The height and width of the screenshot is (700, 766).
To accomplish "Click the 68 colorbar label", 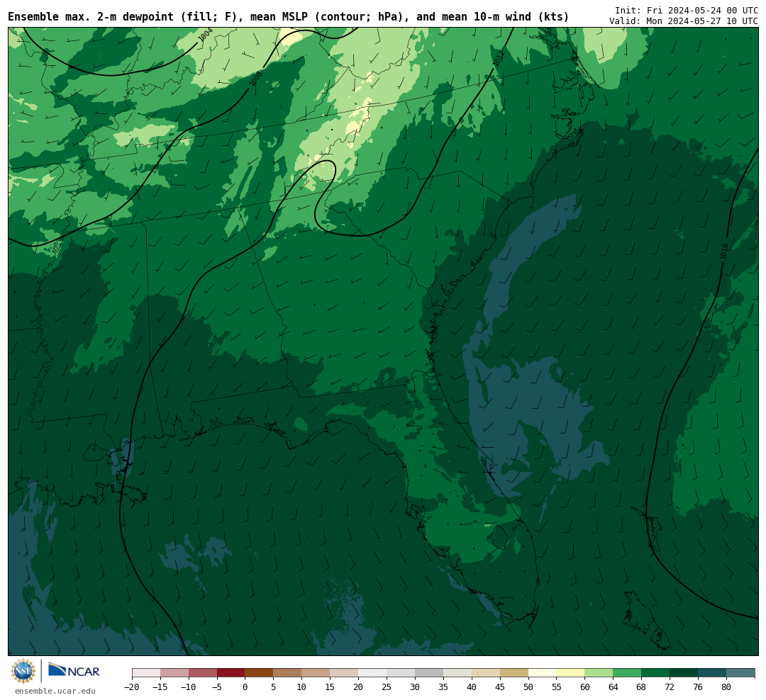I will coord(641,687).
